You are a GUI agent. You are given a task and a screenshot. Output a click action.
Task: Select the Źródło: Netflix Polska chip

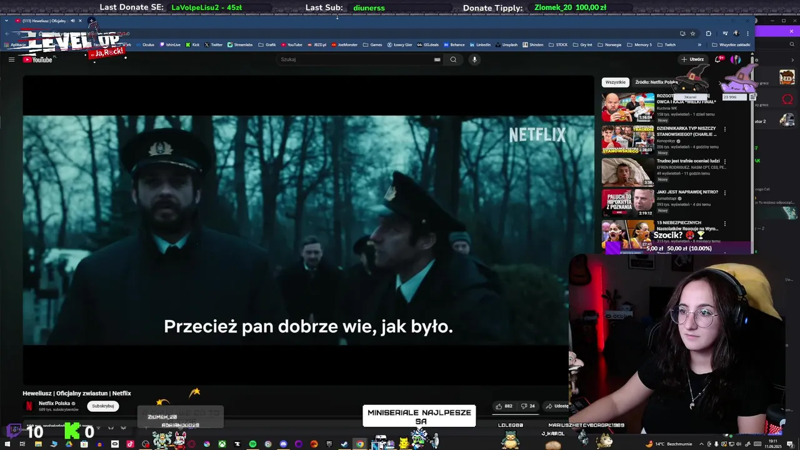pyautogui.click(x=656, y=82)
